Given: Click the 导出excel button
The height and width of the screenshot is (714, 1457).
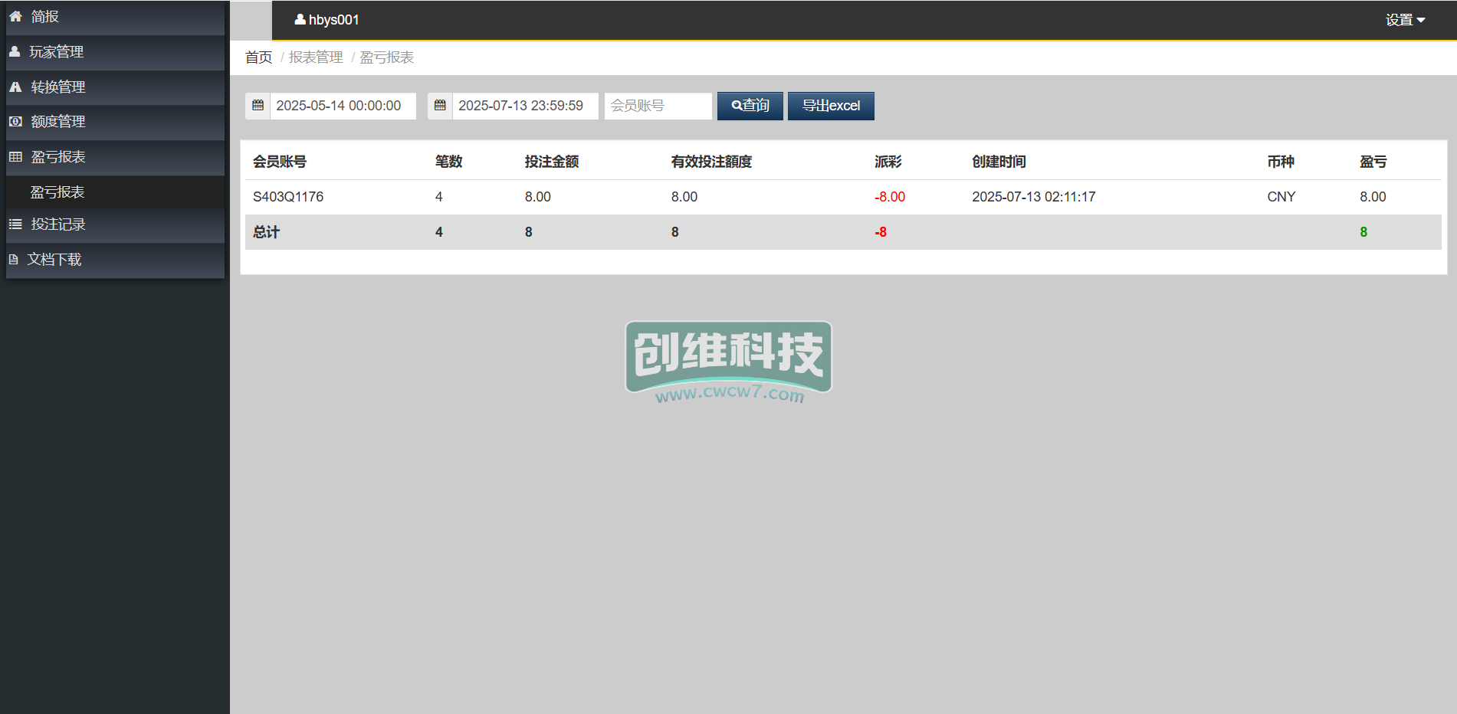Looking at the screenshot, I should 831,106.
